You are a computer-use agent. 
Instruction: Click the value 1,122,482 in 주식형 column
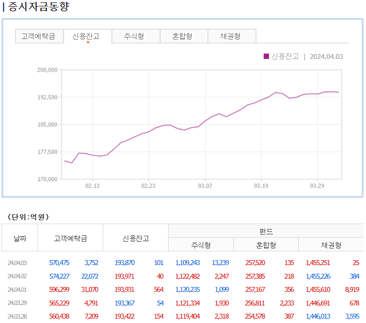click(x=188, y=276)
